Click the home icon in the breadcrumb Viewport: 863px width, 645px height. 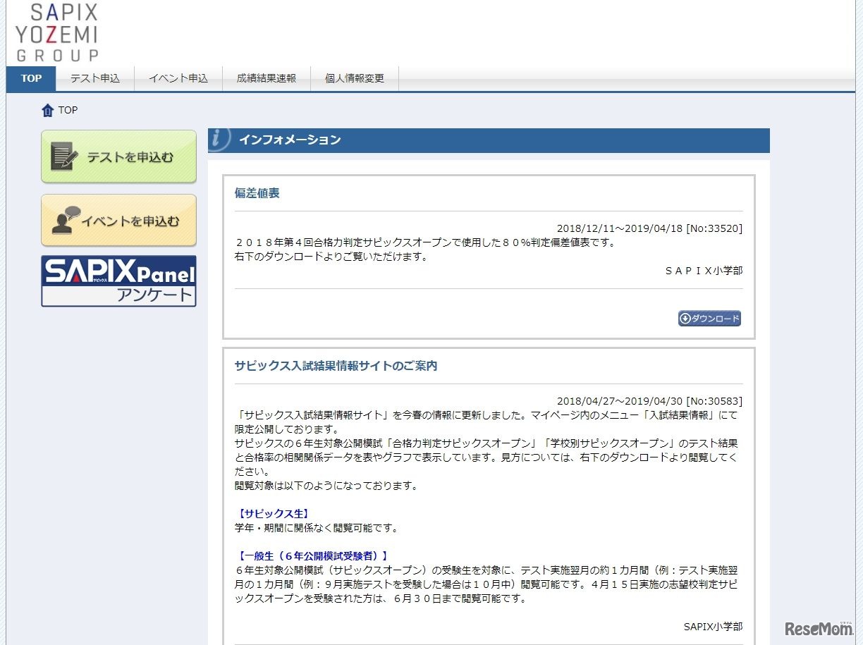48,111
